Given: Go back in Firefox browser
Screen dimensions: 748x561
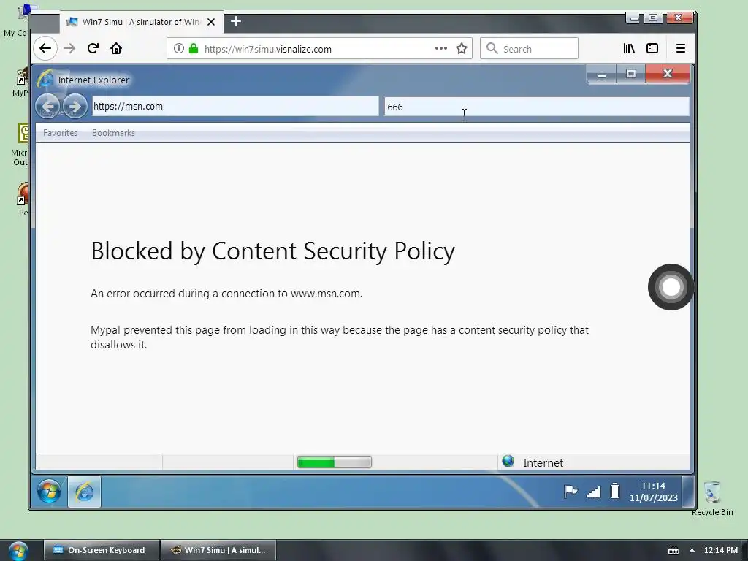Looking at the screenshot, I should 45,48.
